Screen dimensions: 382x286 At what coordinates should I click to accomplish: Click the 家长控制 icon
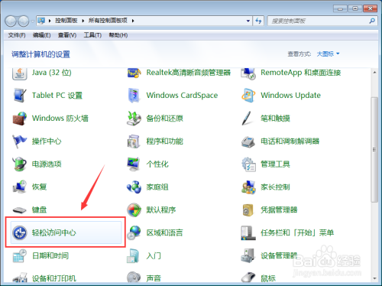click(x=248, y=187)
